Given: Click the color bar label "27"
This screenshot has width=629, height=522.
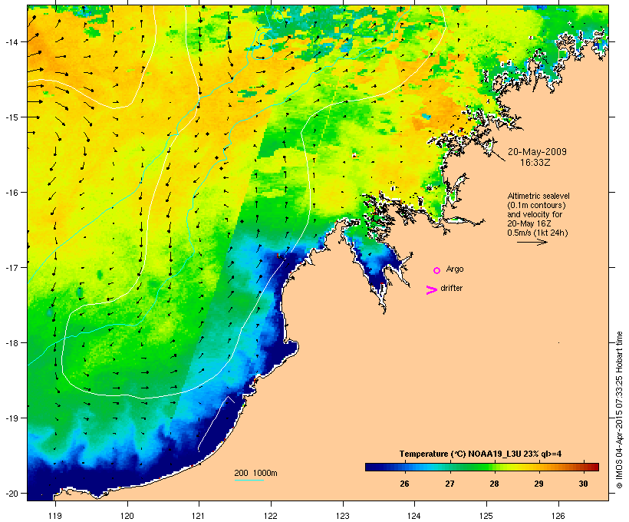Looking at the screenshot, I should coord(450,484).
